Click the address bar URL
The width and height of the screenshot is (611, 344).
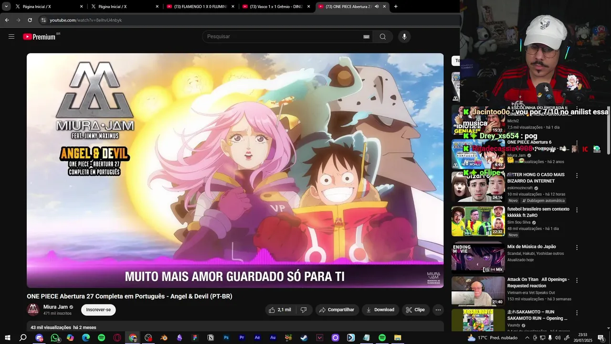click(86, 20)
